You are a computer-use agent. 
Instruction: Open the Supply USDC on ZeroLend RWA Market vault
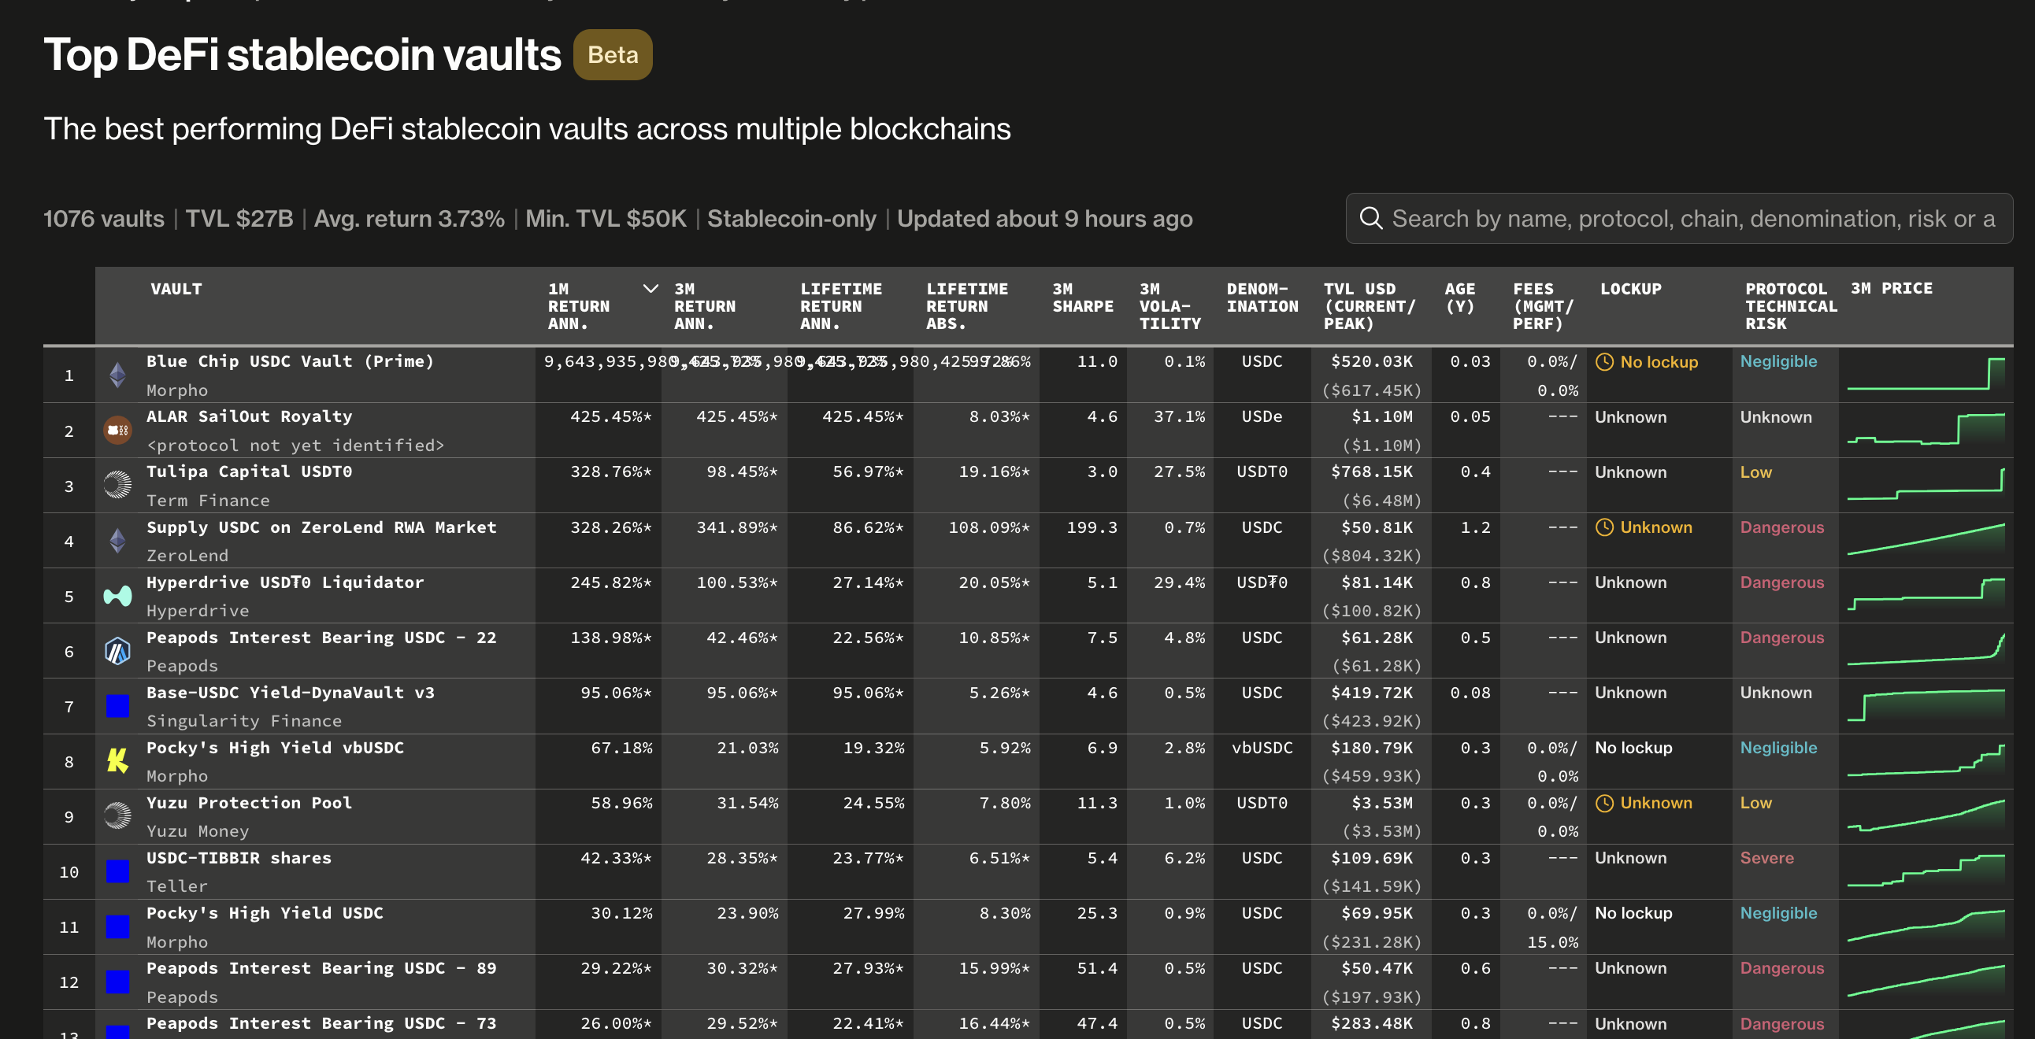pyautogui.click(x=321, y=527)
